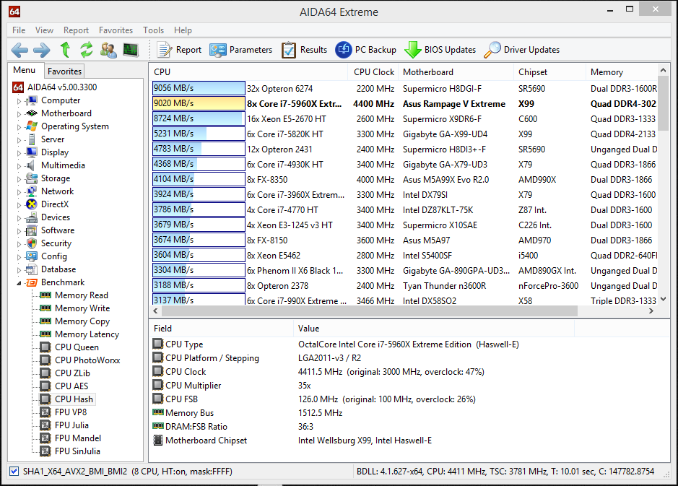Open the Favorites menu
The height and width of the screenshot is (486, 678).
click(116, 30)
